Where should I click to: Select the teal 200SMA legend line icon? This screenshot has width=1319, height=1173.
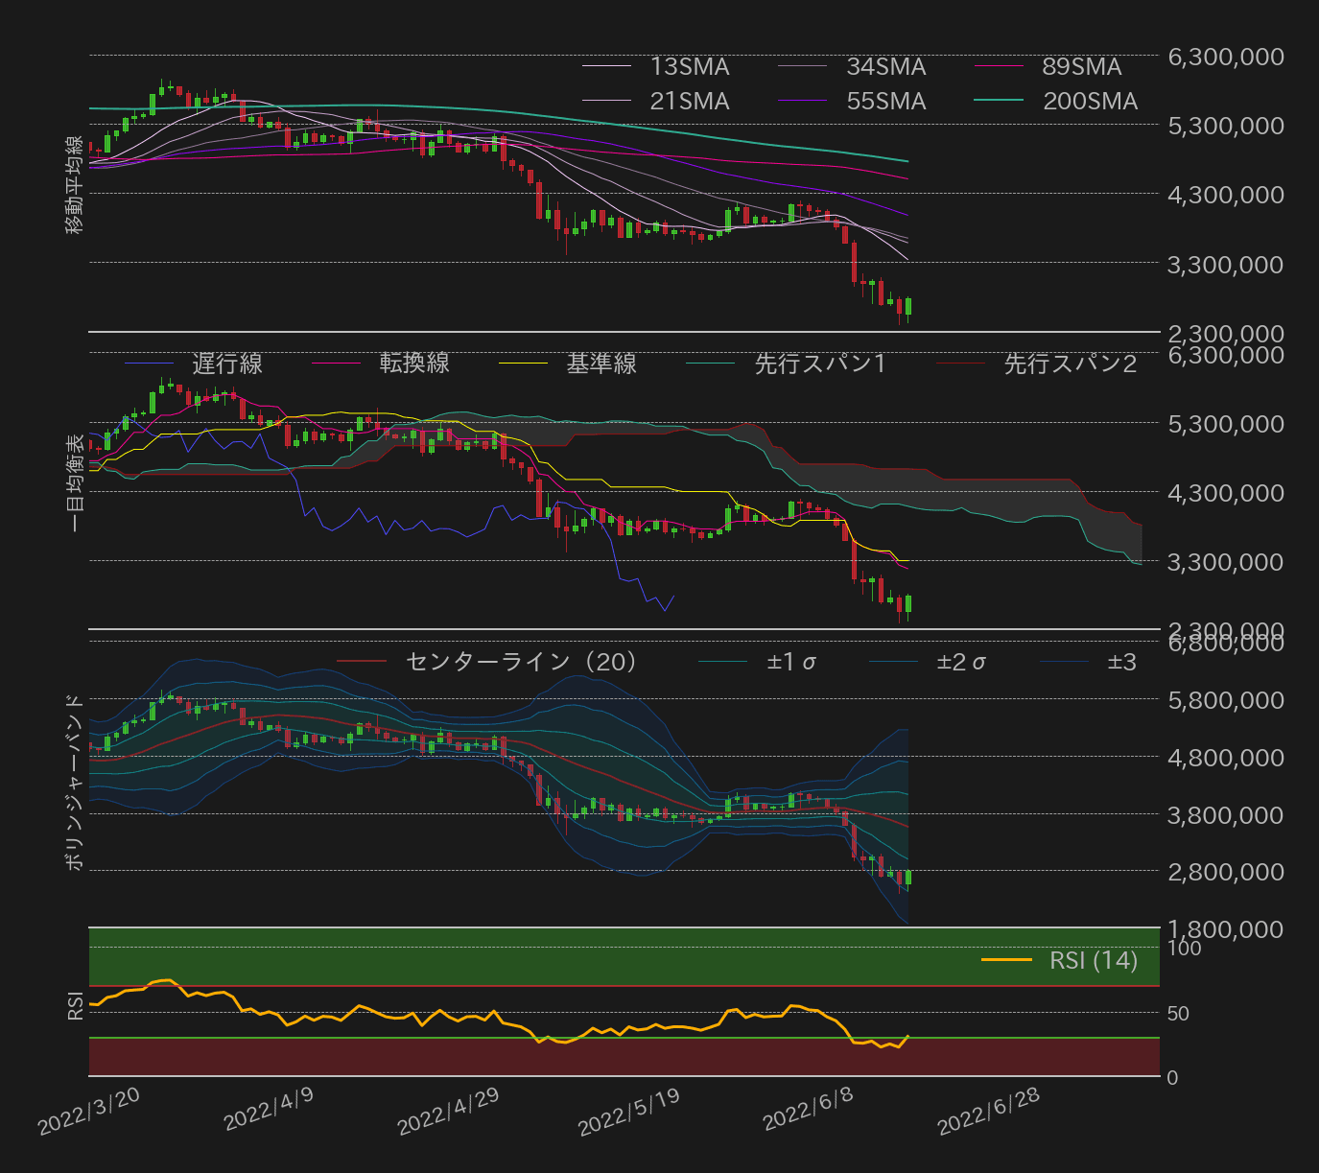point(1000,100)
